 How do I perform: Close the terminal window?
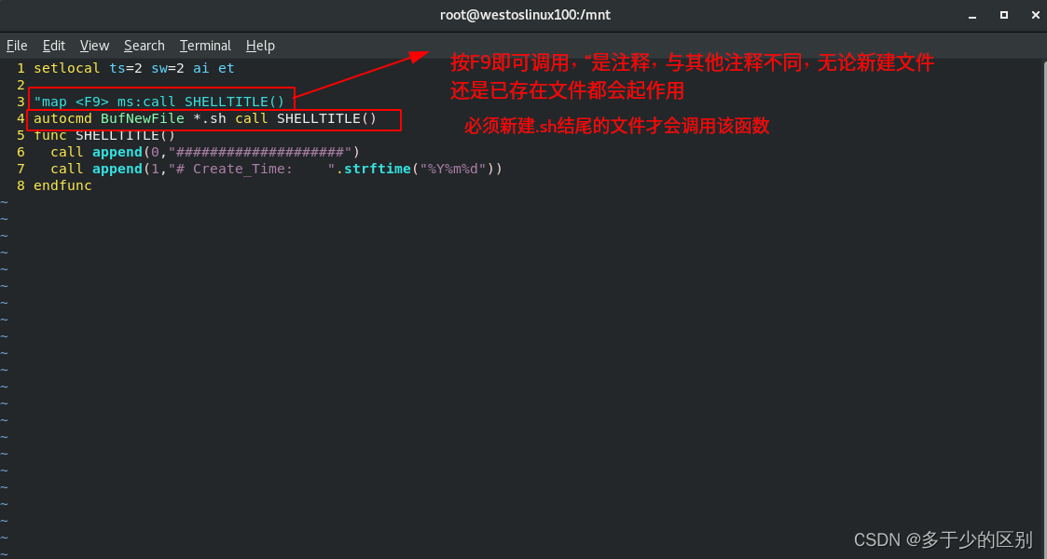pos(1035,15)
